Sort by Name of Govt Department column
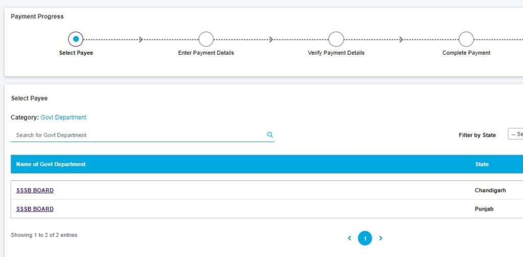 click(51, 165)
